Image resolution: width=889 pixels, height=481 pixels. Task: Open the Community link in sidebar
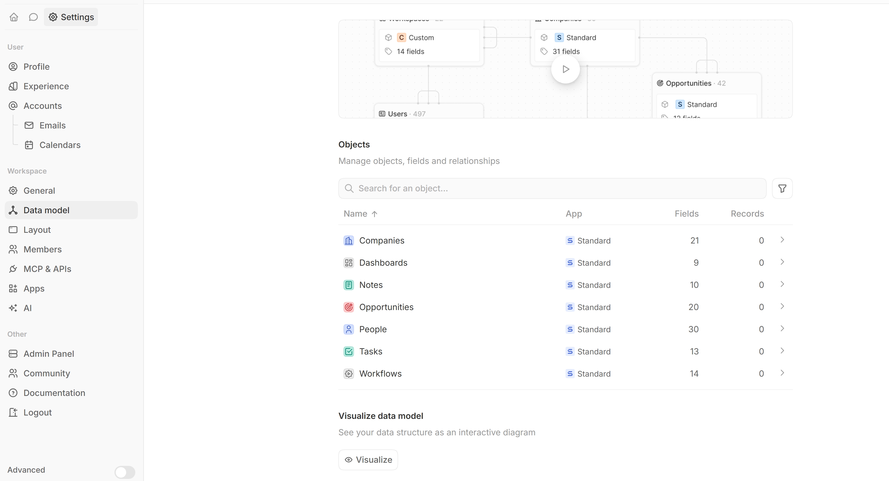click(71, 373)
